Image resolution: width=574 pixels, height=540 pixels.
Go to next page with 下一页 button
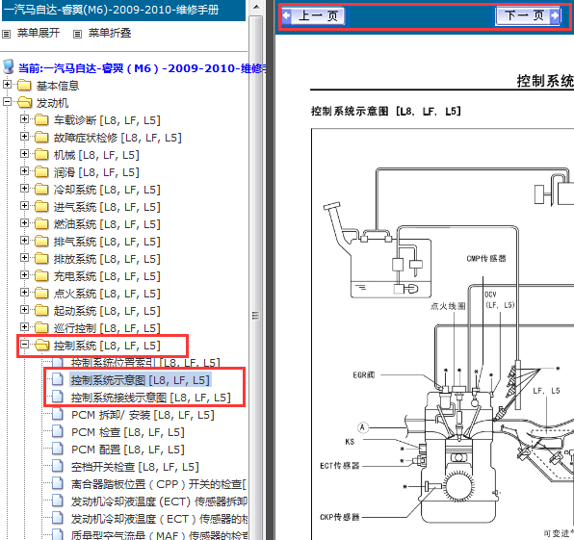(x=528, y=15)
